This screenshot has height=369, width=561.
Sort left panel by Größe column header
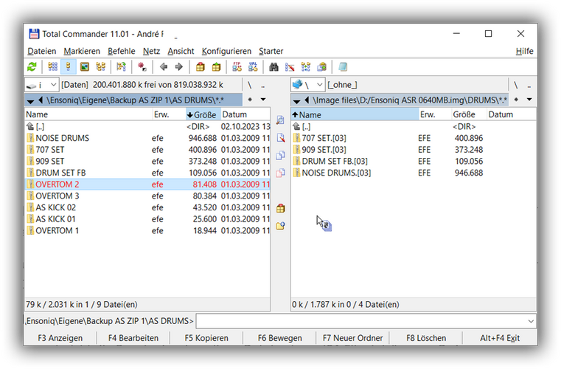(x=203, y=114)
